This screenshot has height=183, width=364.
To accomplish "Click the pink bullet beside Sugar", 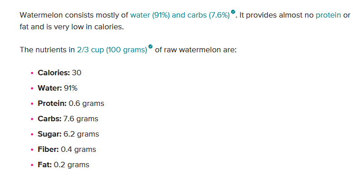I will tap(32, 134).
